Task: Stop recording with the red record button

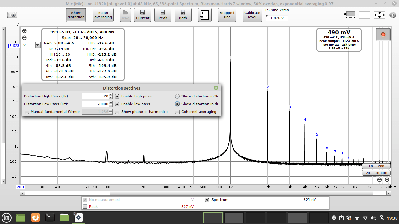Action: coord(383,35)
